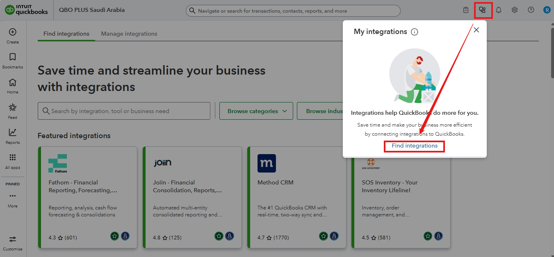Click the notifications bell icon
The width and height of the screenshot is (554, 257).
[499, 10]
